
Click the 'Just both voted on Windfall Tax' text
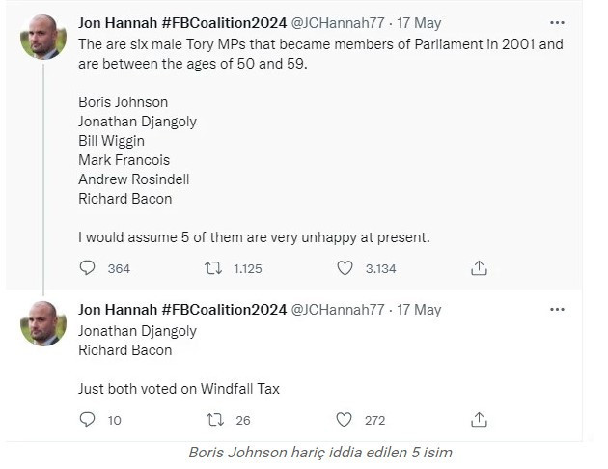point(179,389)
